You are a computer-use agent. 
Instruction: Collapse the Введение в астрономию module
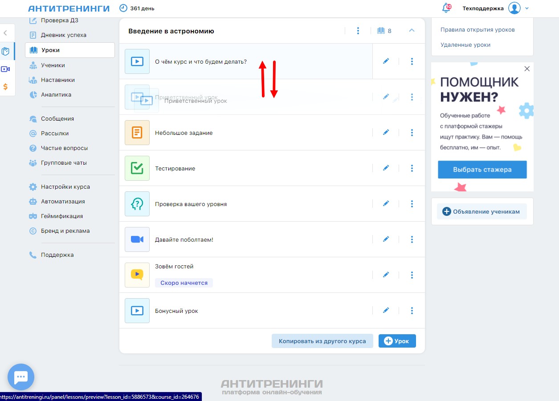[x=412, y=31]
